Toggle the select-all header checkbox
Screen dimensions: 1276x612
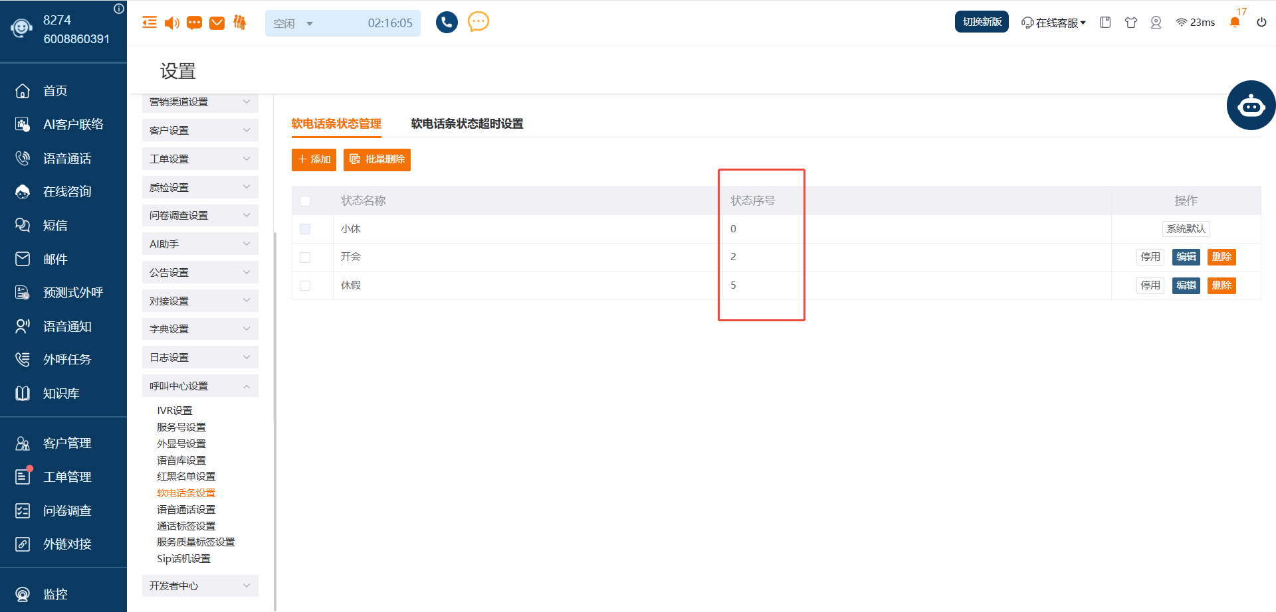pyautogui.click(x=305, y=201)
